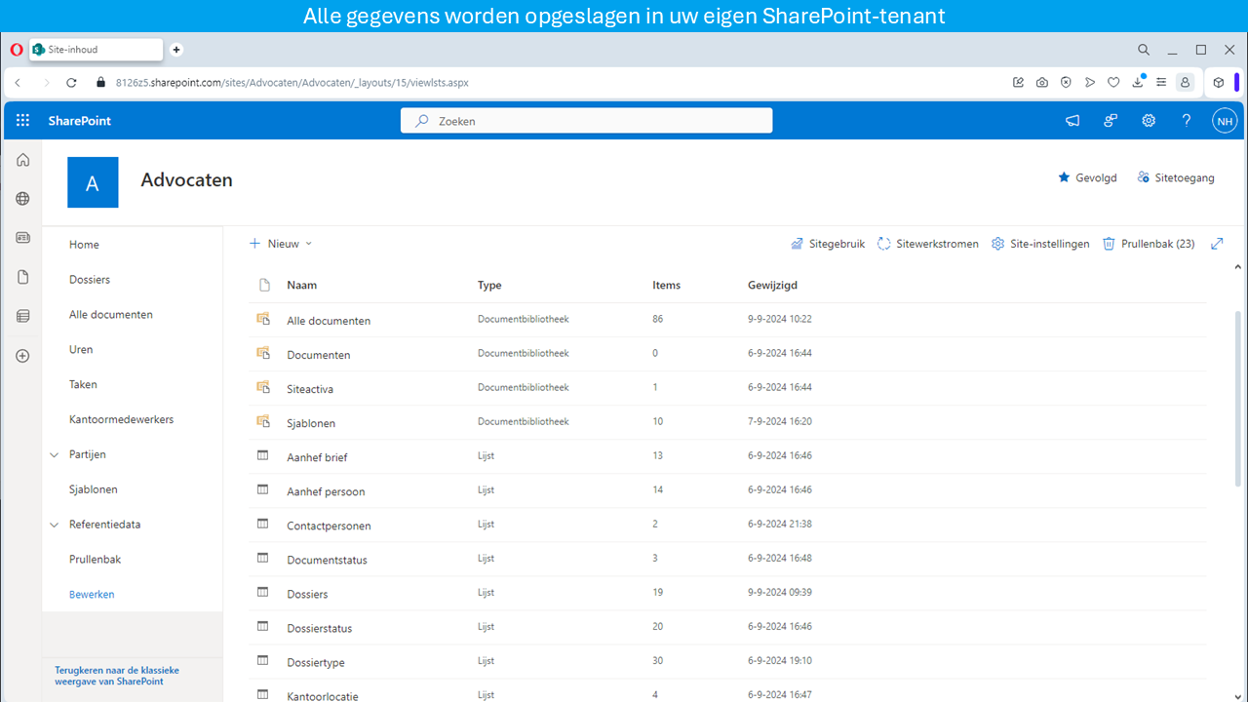Open Uren in the site navigation
1248x702 pixels.
(x=81, y=349)
